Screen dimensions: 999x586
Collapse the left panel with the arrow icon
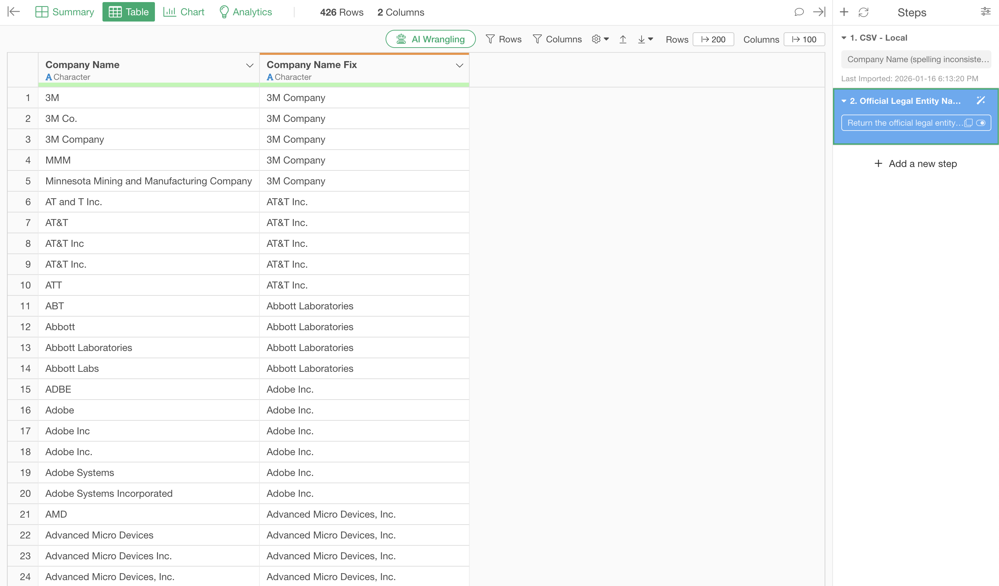pyautogui.click(x=14, y=12)
